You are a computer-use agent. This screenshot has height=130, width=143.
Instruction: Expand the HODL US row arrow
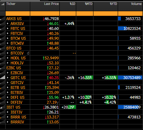[x=8, y=58]
